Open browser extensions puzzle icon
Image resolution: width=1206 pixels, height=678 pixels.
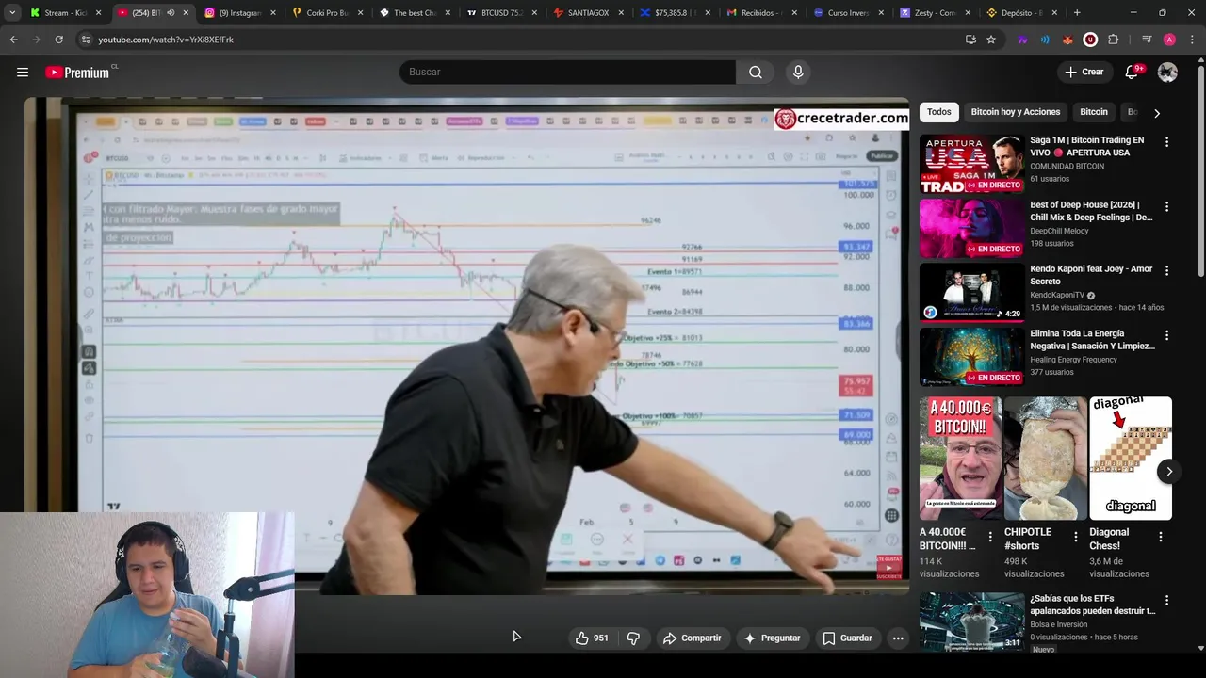coord(1114,40)
